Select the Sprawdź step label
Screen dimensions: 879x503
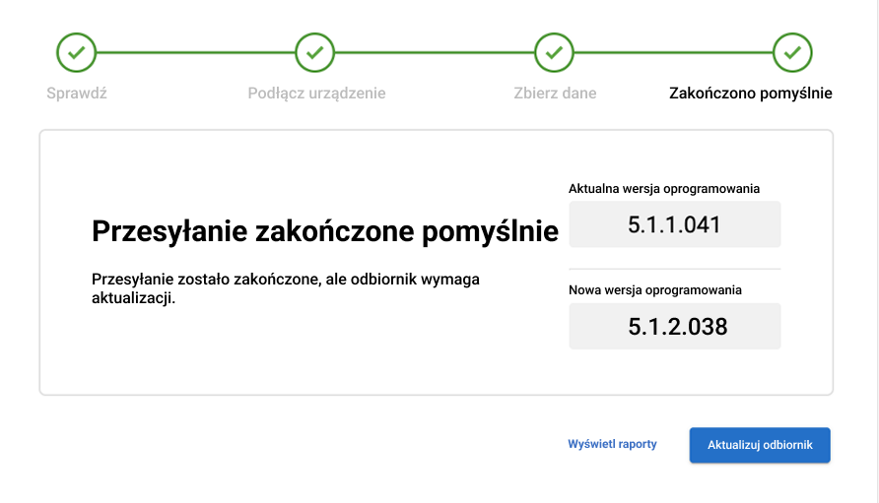tap(76, 94)
